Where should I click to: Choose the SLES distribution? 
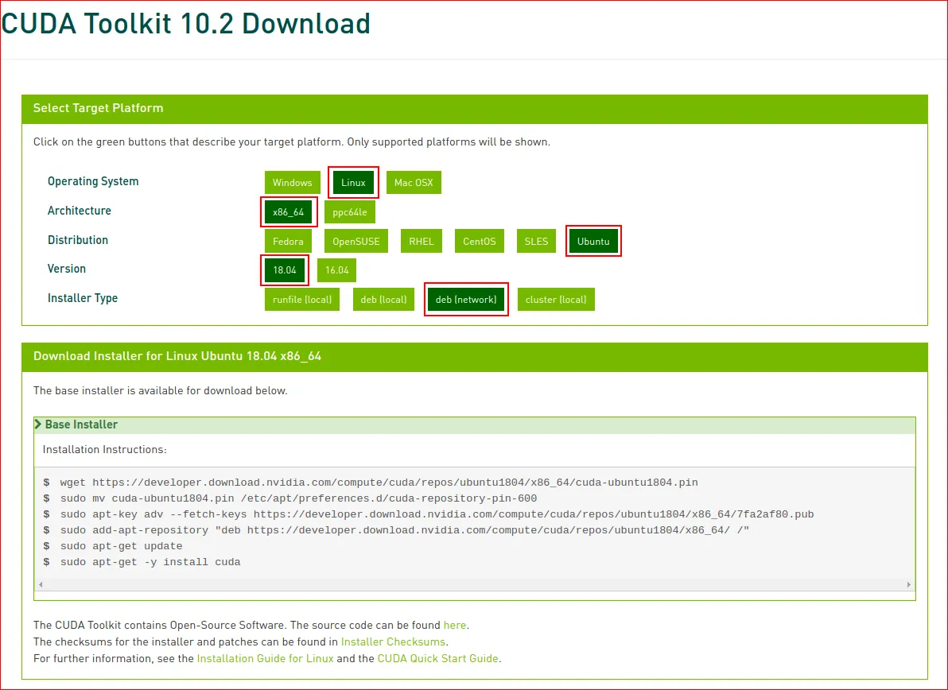[535, 241]
